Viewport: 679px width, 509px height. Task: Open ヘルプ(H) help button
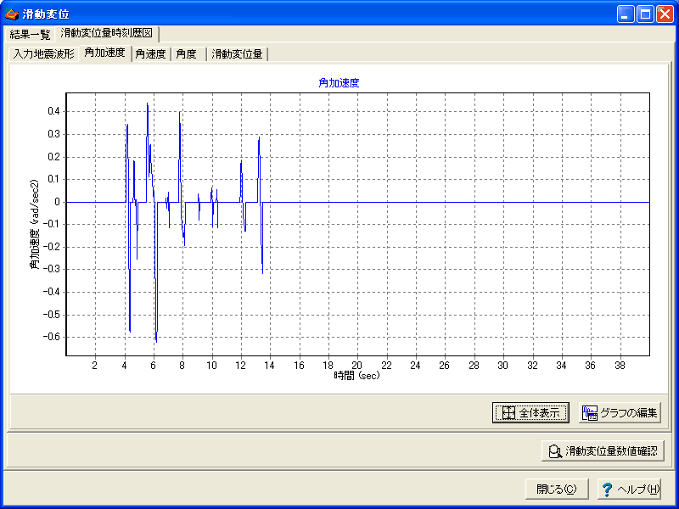coord(630,489)
